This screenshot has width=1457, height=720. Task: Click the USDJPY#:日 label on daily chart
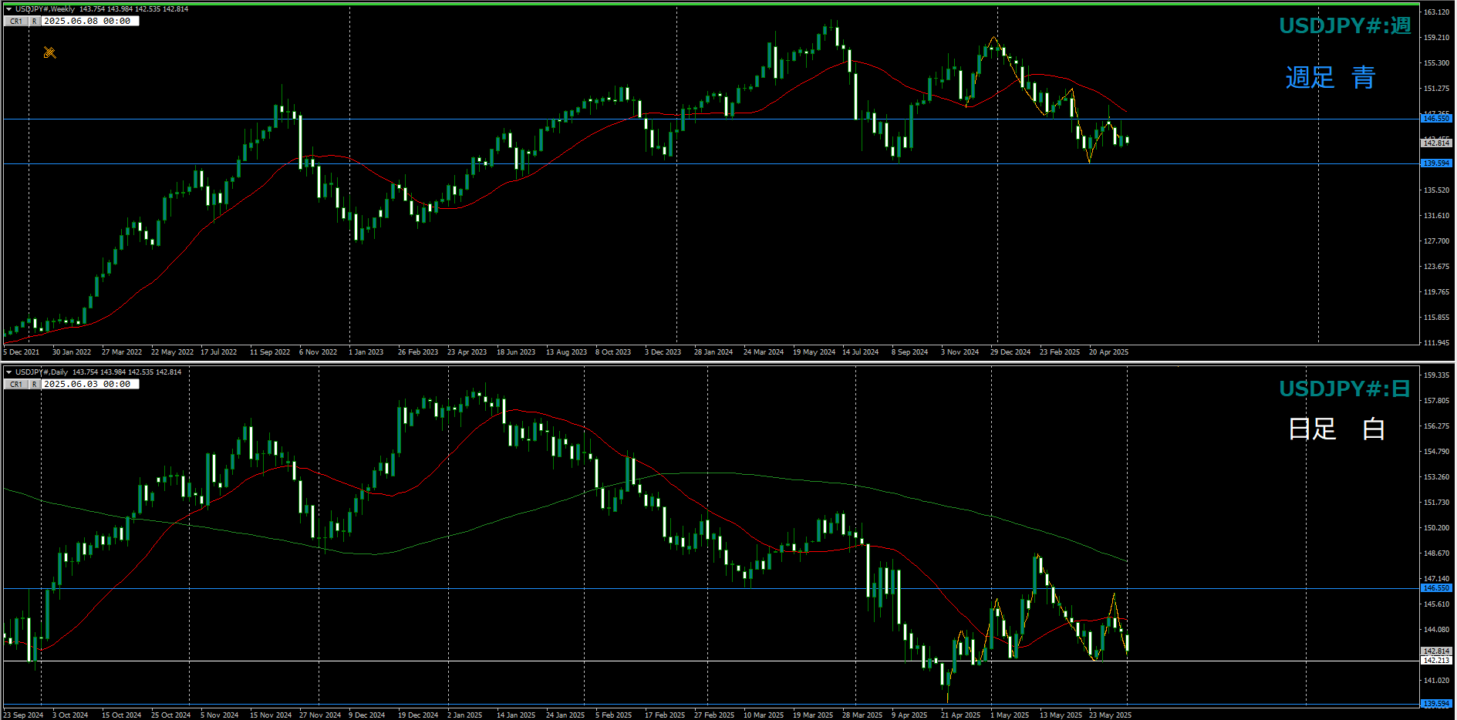[x=1345, y=389]
